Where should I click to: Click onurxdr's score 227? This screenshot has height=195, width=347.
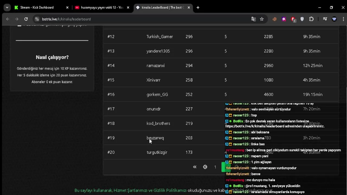(189, 109)
